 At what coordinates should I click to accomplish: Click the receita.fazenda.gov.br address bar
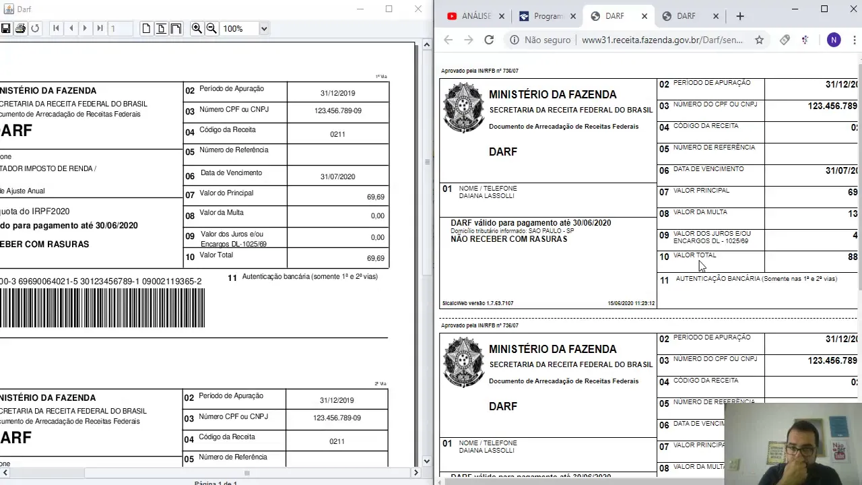click(x=662, y=40)
